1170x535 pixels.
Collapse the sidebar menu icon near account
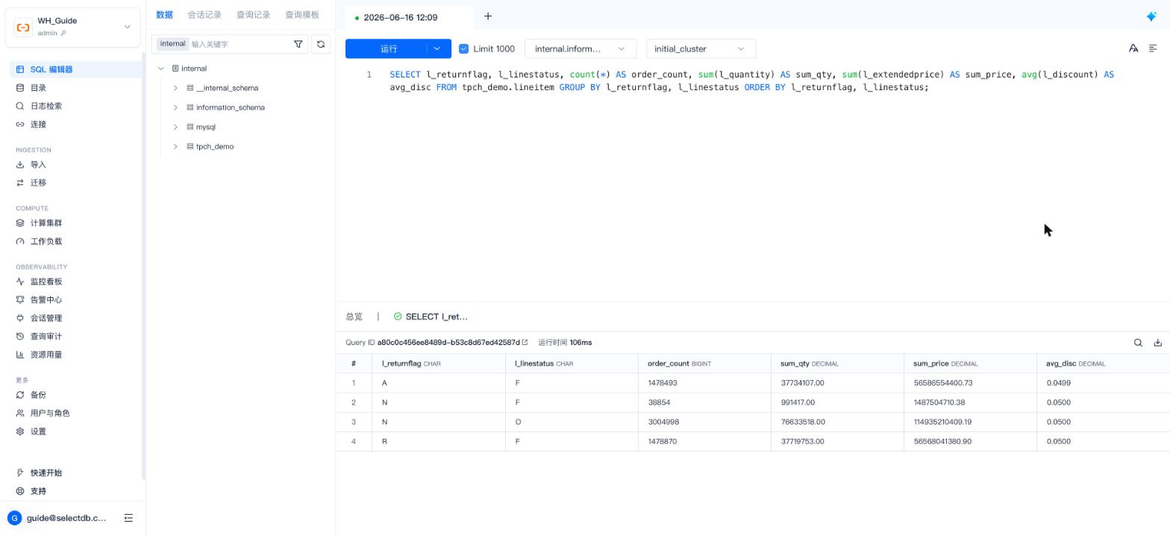pos(128,518)
